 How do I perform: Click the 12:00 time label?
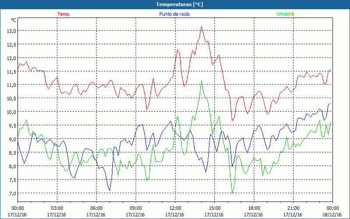(175, 208)
